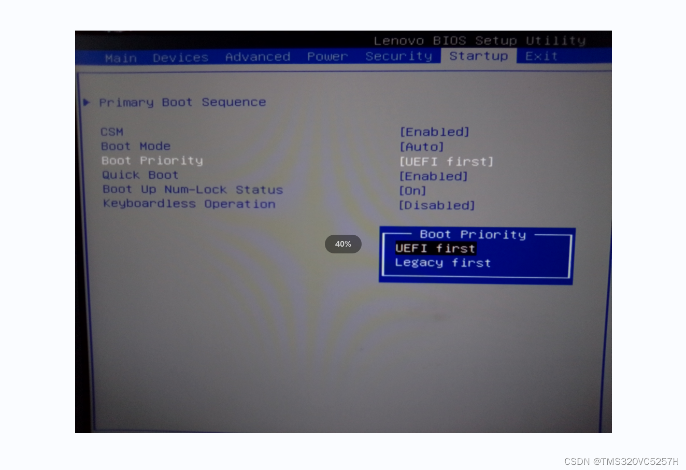Change the Boot Mode [Auto] value

pyautogui.click(x=421, y=147)
